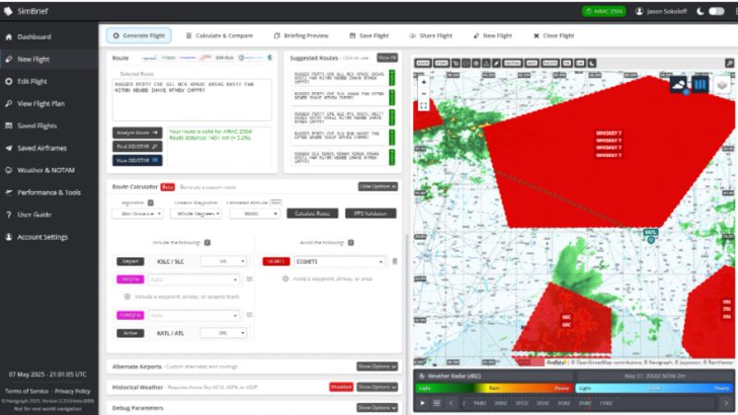Toggle the Historical Weather Disabled button
The height and width of the screenshot is (415, 738).
(340, 386)
